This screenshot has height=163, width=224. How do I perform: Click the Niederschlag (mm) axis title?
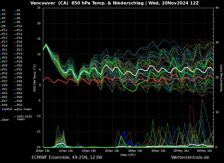pyautogui.click(x=221, y=78)
